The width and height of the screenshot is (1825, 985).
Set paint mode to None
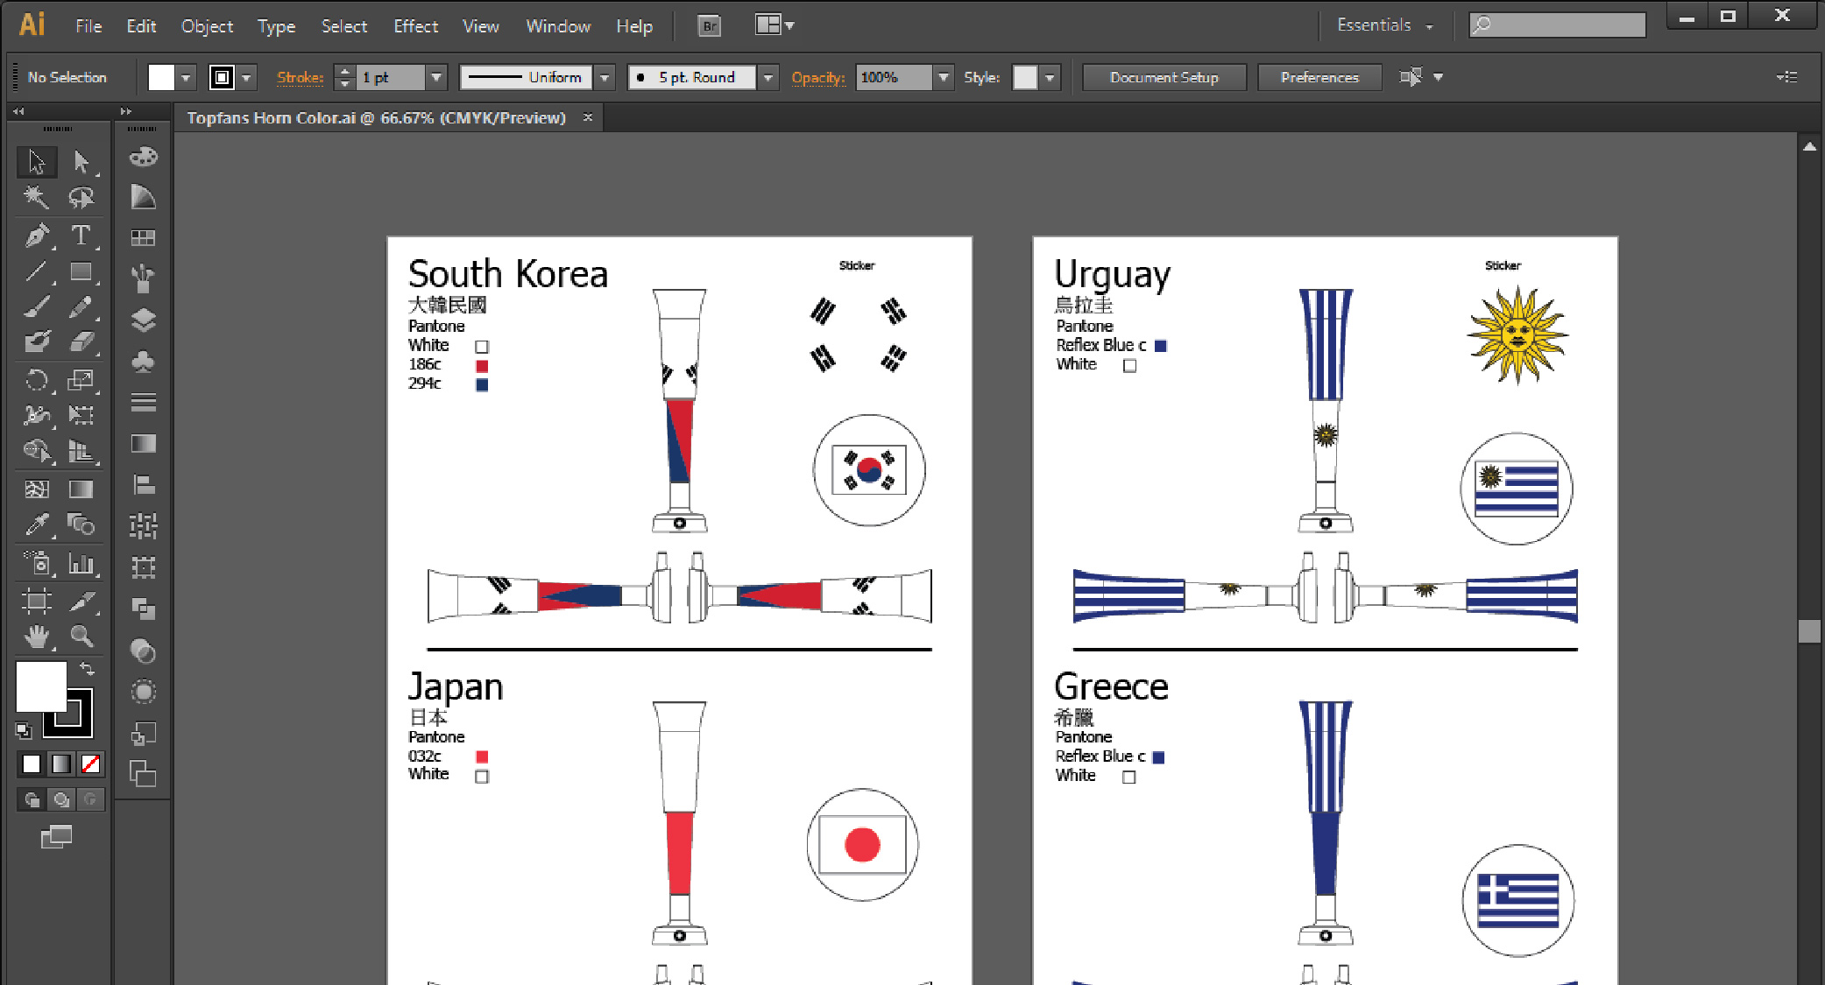[x=90, y=764]
